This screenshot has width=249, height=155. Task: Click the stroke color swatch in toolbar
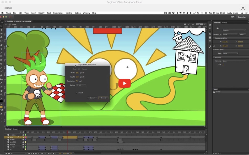click(x=1, y=102)
